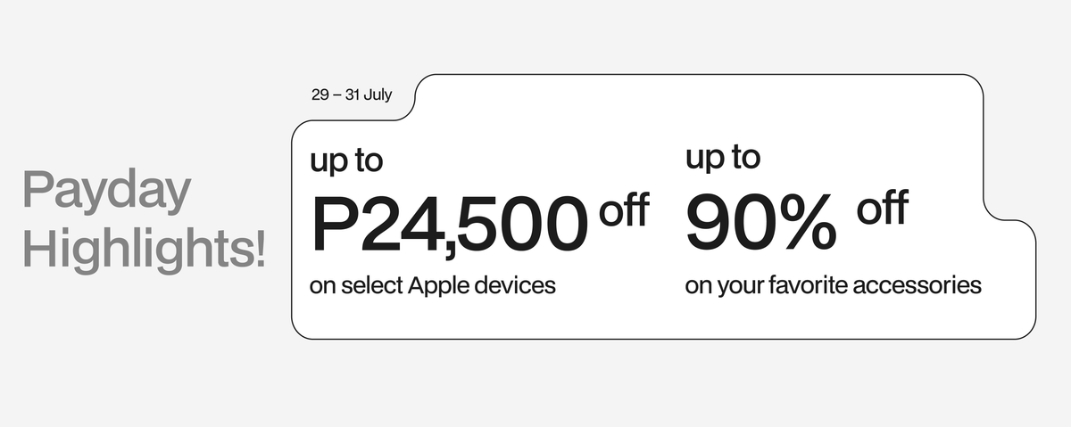Click "up to" above the P24,500 amount
The image size is (1071, 427).
346,161
